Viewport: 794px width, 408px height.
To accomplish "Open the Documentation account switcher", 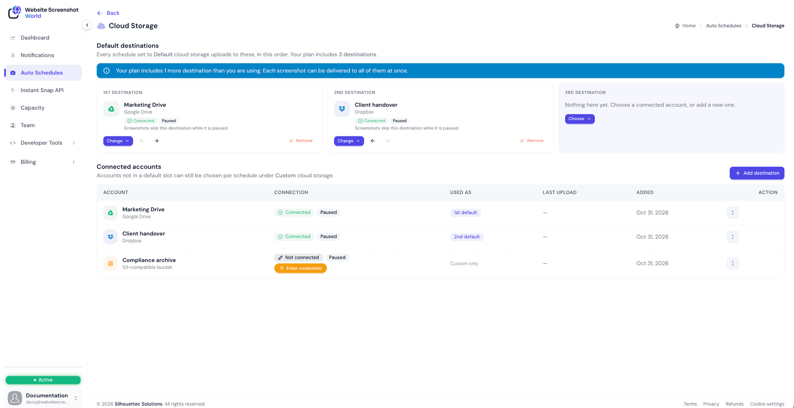I will pyautogui.click(x=43, y=398).
